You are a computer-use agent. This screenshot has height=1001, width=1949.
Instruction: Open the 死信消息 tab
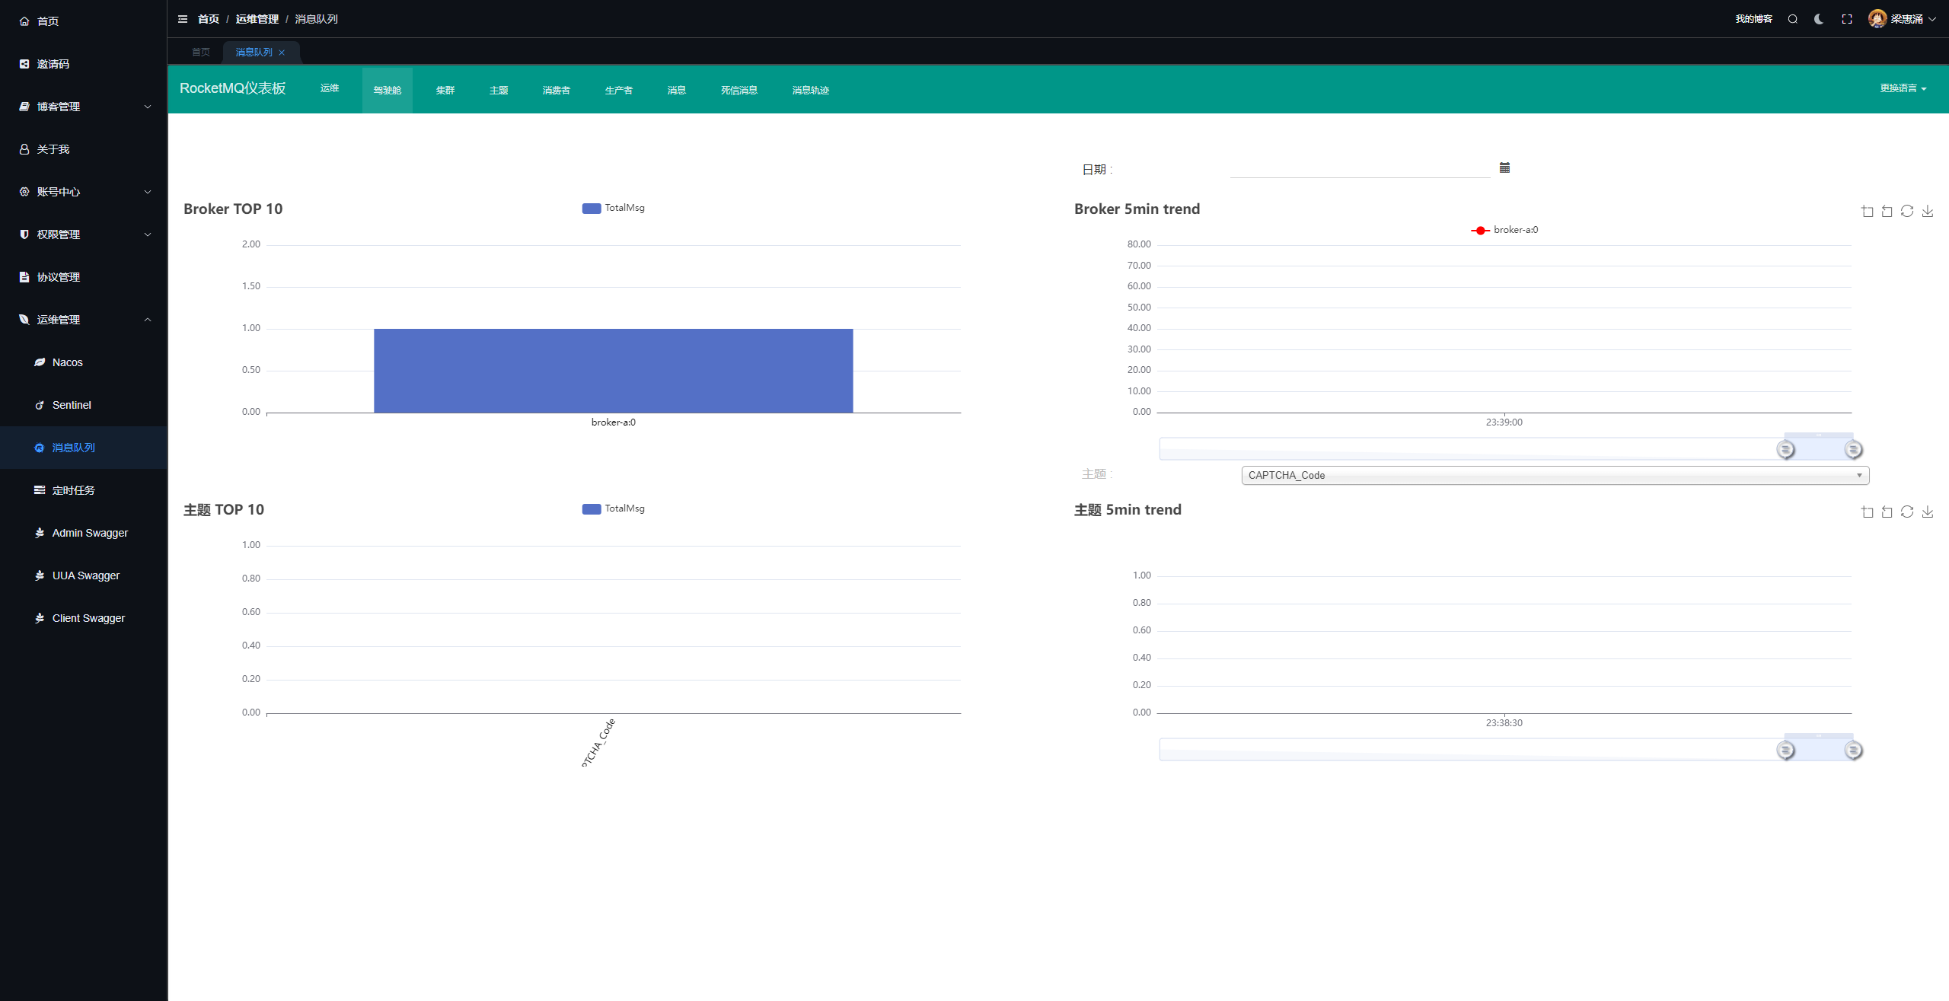[x=738, y=91]
